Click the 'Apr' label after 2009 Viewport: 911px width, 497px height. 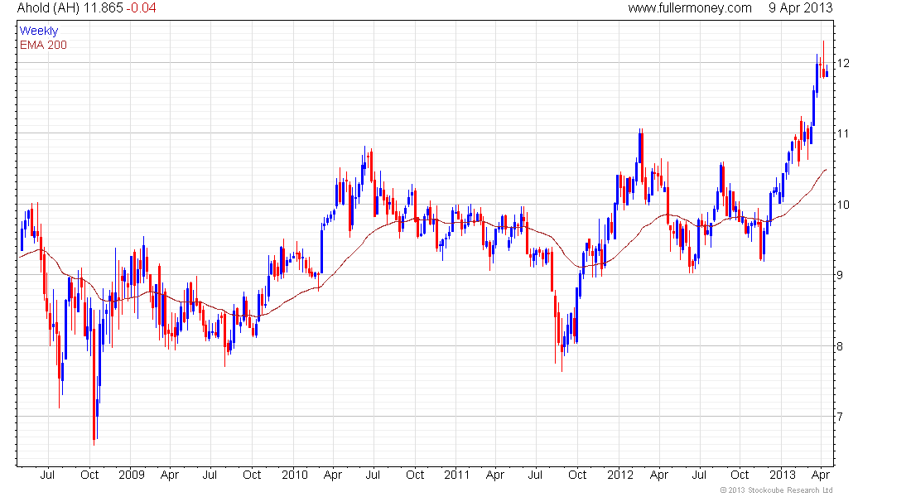[170, 475]
